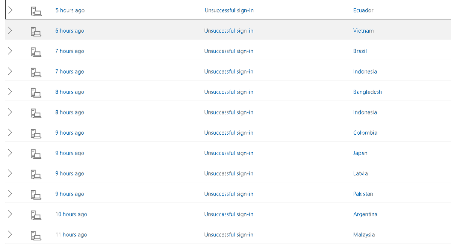Expand the Argentina sign-in row chevron
Viewport: 451px width, 251px height.
(10, 214)
